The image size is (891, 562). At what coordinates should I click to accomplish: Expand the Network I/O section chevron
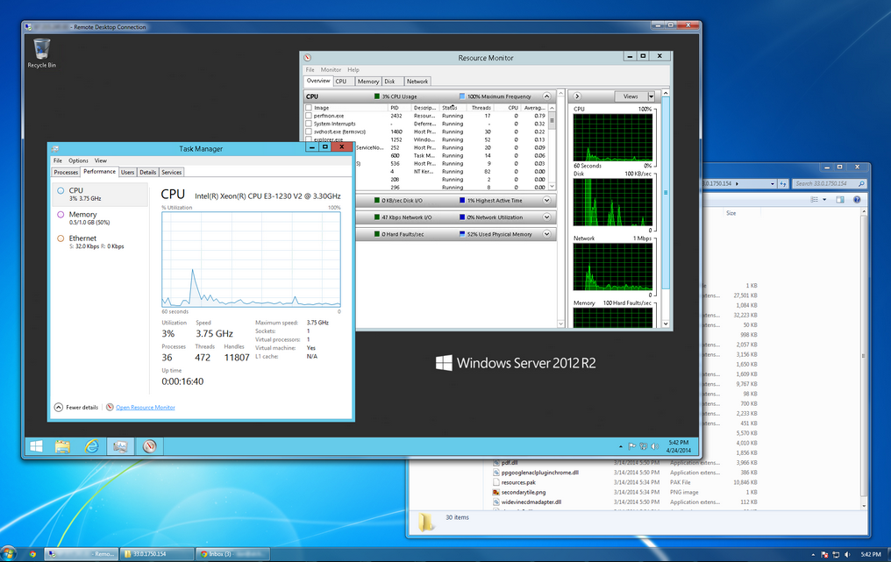(546, 217)
